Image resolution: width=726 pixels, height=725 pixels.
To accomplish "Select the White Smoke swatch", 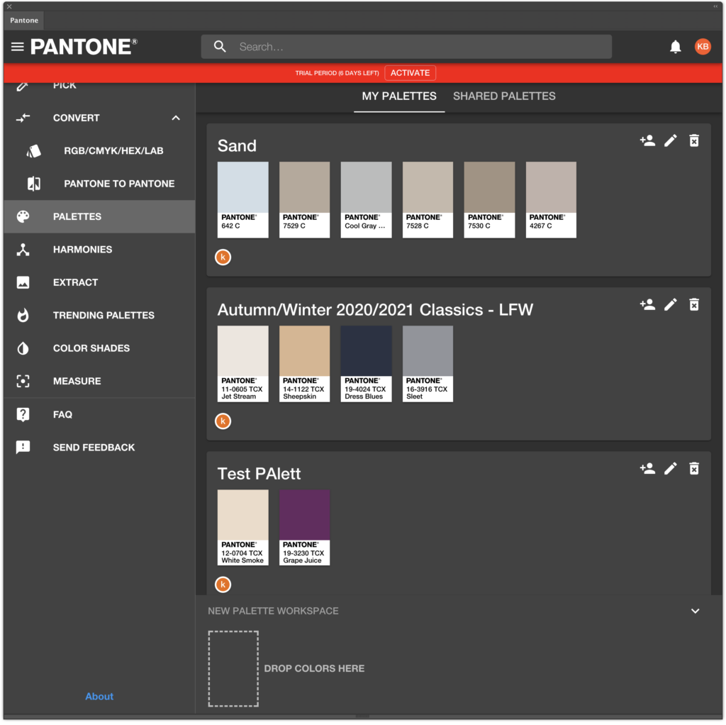I will click(x=242, y=527).
